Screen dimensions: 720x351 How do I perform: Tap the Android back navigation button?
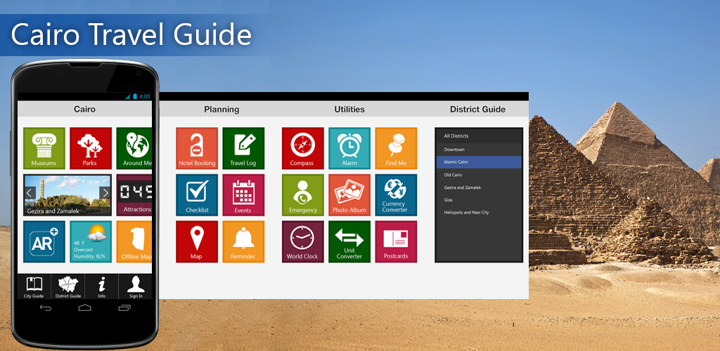[x=46, y=308]
